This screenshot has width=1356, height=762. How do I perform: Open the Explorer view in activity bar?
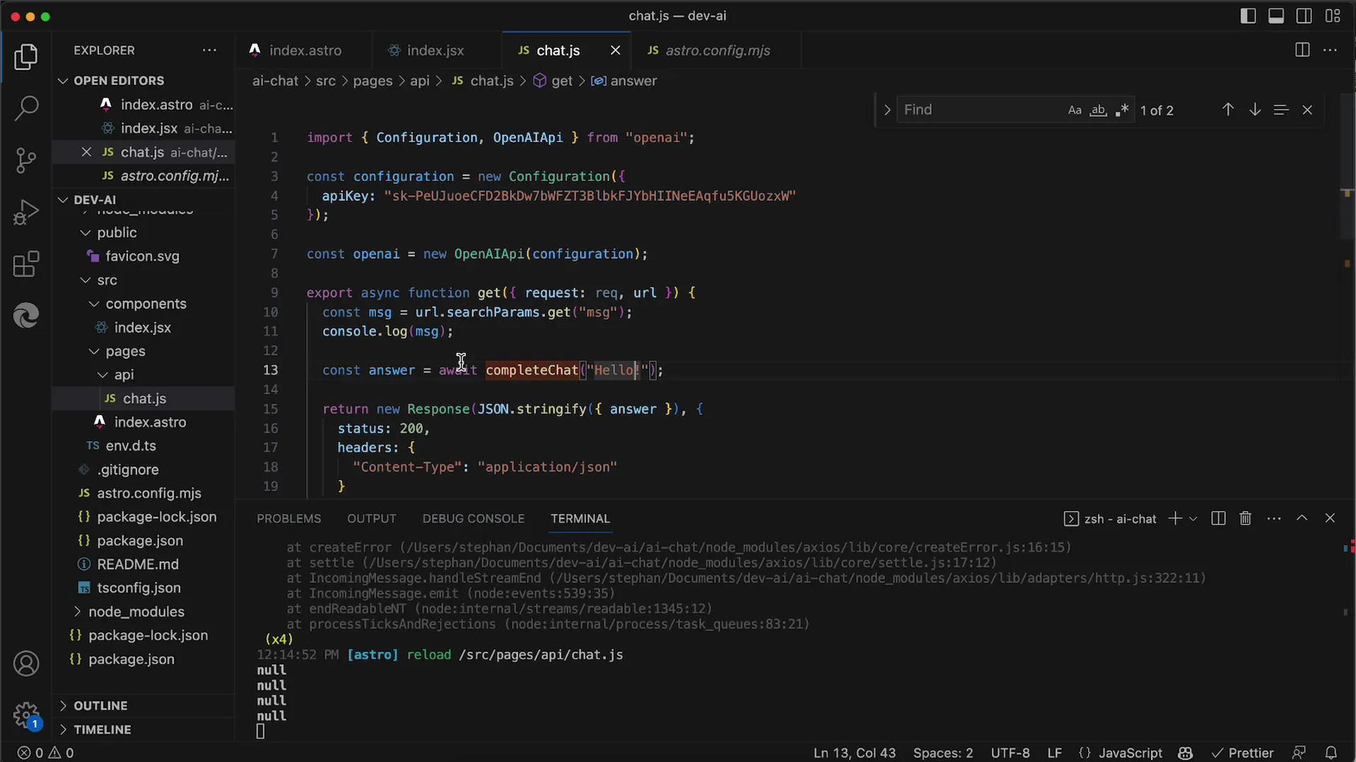[x=26, y=57]
